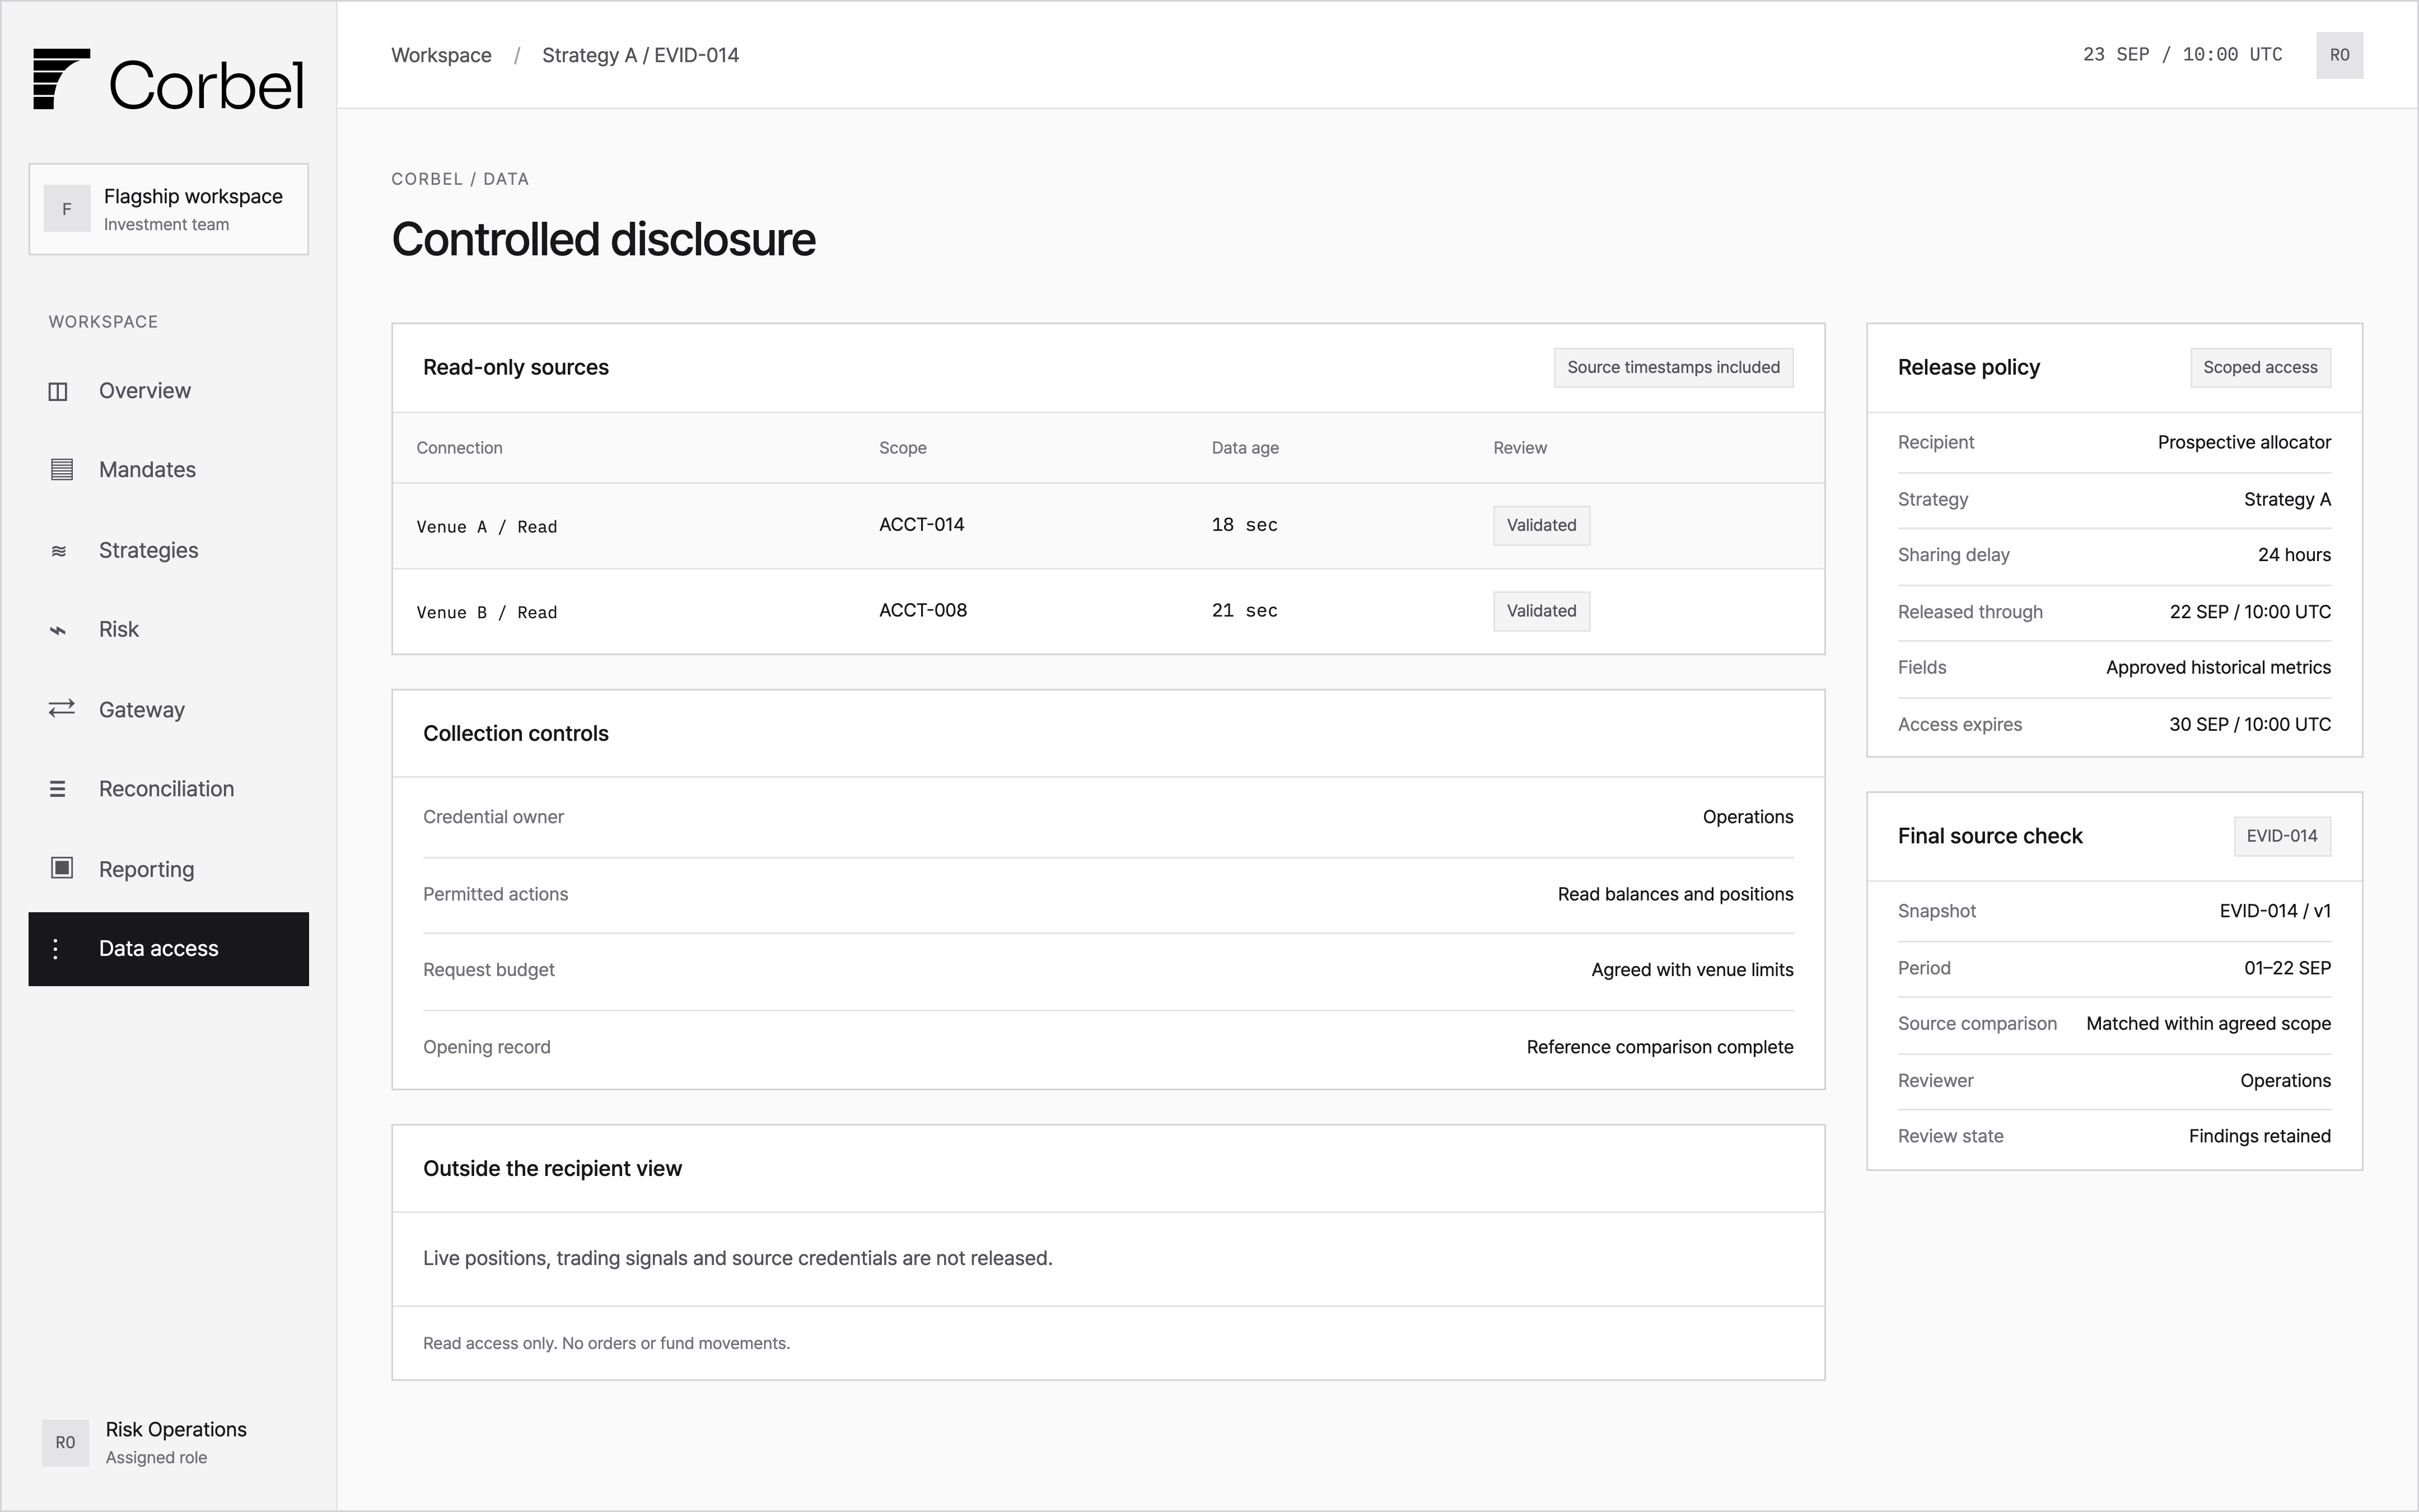Click the Data access dots icon
The image size is (2419, 1512).
click(x=55, y=949)
